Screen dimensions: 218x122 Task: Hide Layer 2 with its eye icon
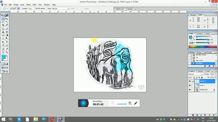[x=190, y=81]
